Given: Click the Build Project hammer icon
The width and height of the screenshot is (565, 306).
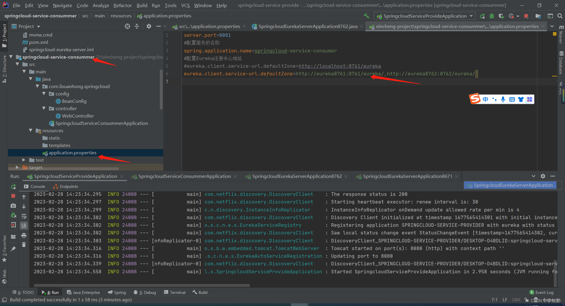Looking at the screenshot, I should pyautogui.click(x=366, y=16).
